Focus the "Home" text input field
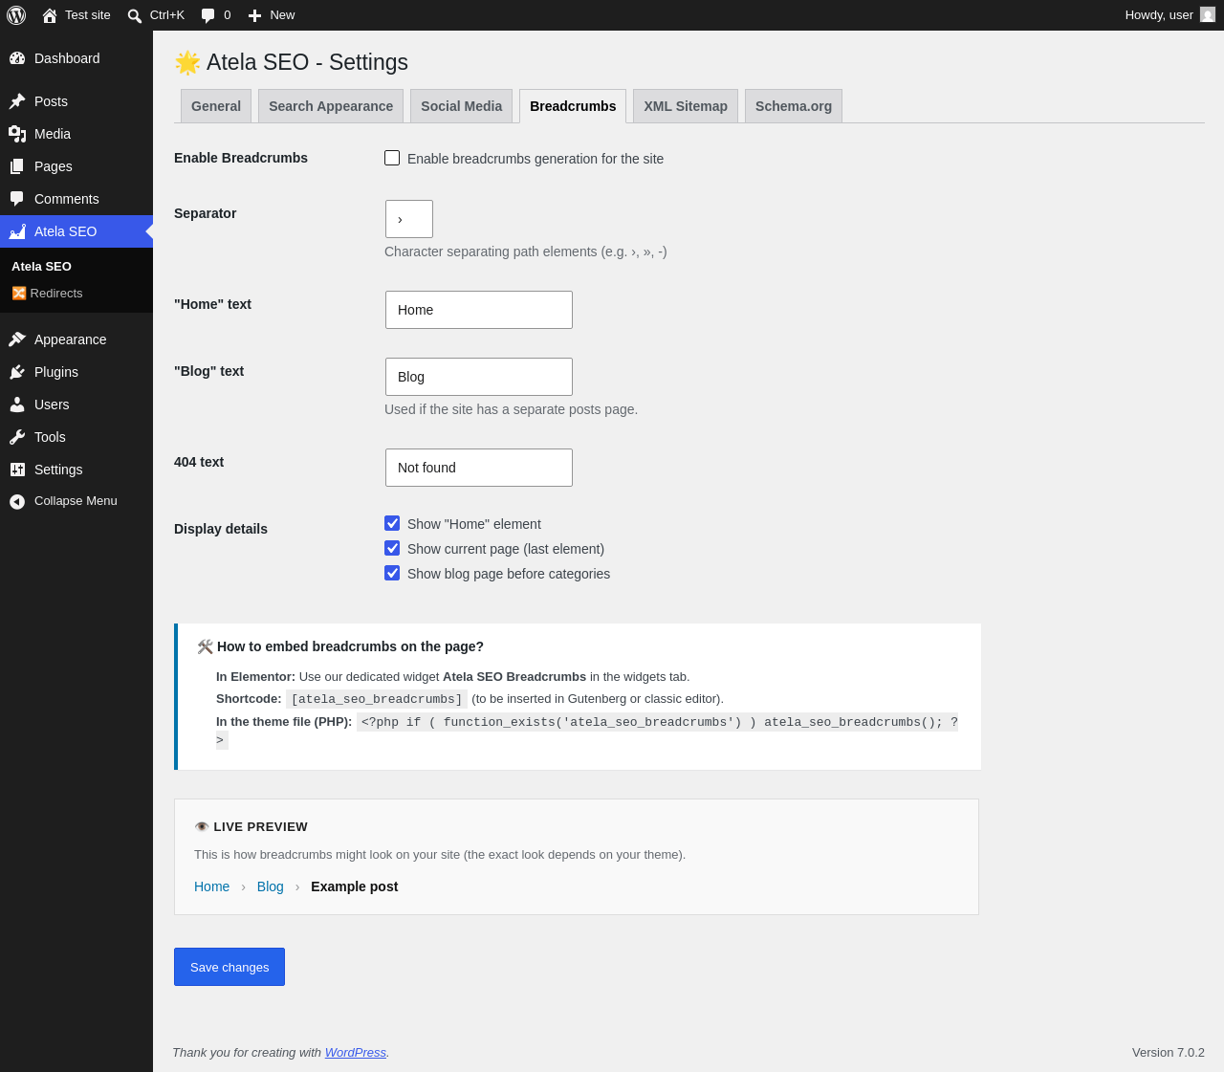The width and height of the screenshot is (1224, 1072). (x=479, y=310)
